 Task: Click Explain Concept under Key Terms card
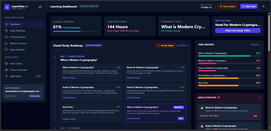(69, 119)
